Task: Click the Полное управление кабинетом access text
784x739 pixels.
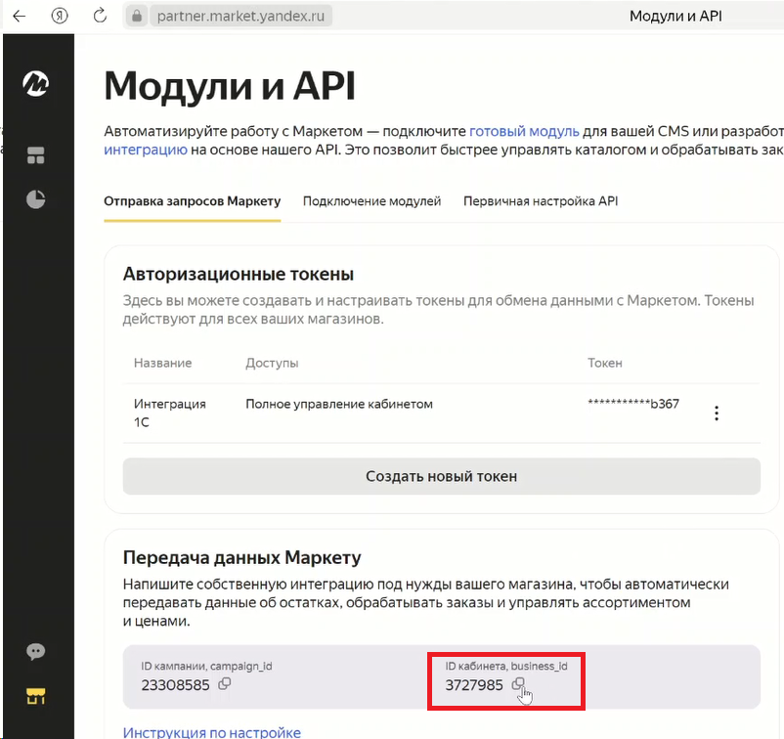Action: pyautogui.click(x=339, y=404)
